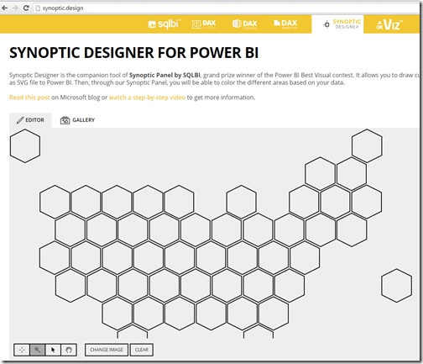The image size is (423, 364).
Task: Click the lone hexagon to the right of the map
Action: pyautogui.click(x=396, y=286)
